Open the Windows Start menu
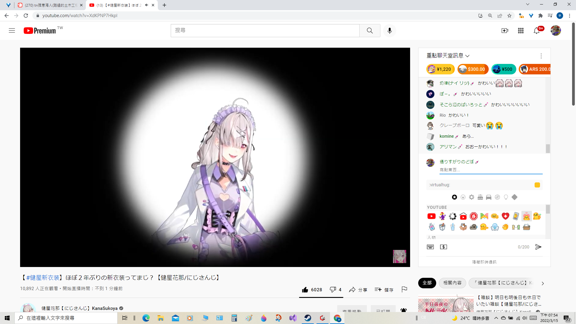The height and width of the screenshot is (324, 576). [7, 318]
